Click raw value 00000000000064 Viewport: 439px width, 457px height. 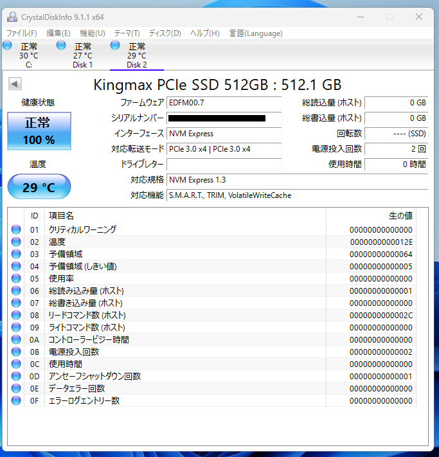pyautogui.click(x=381, y=255)
